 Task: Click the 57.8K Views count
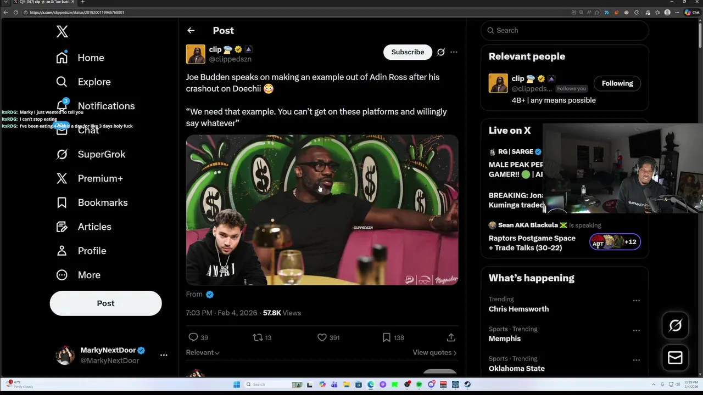(282, 313)
